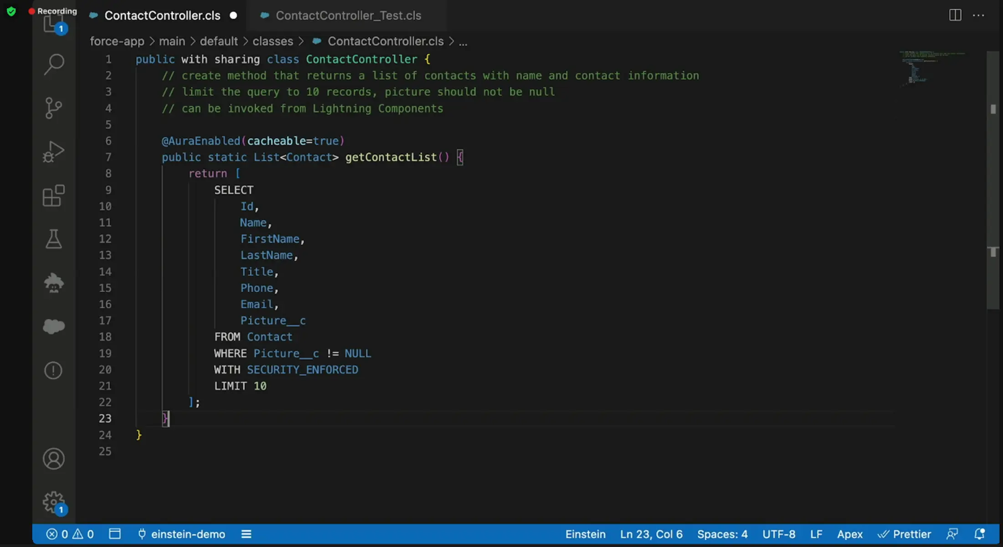
Task: Split the editor to the right
Action: [955, 15]
